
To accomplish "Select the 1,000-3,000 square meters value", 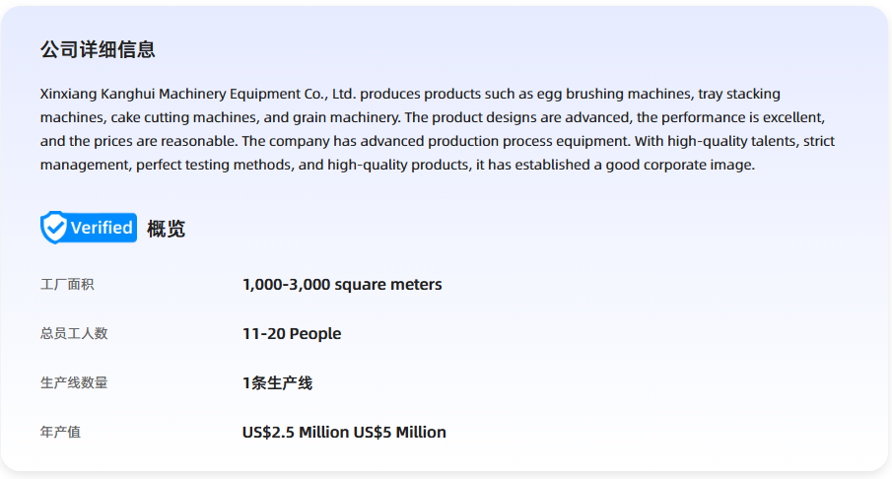I will (342, 285).
